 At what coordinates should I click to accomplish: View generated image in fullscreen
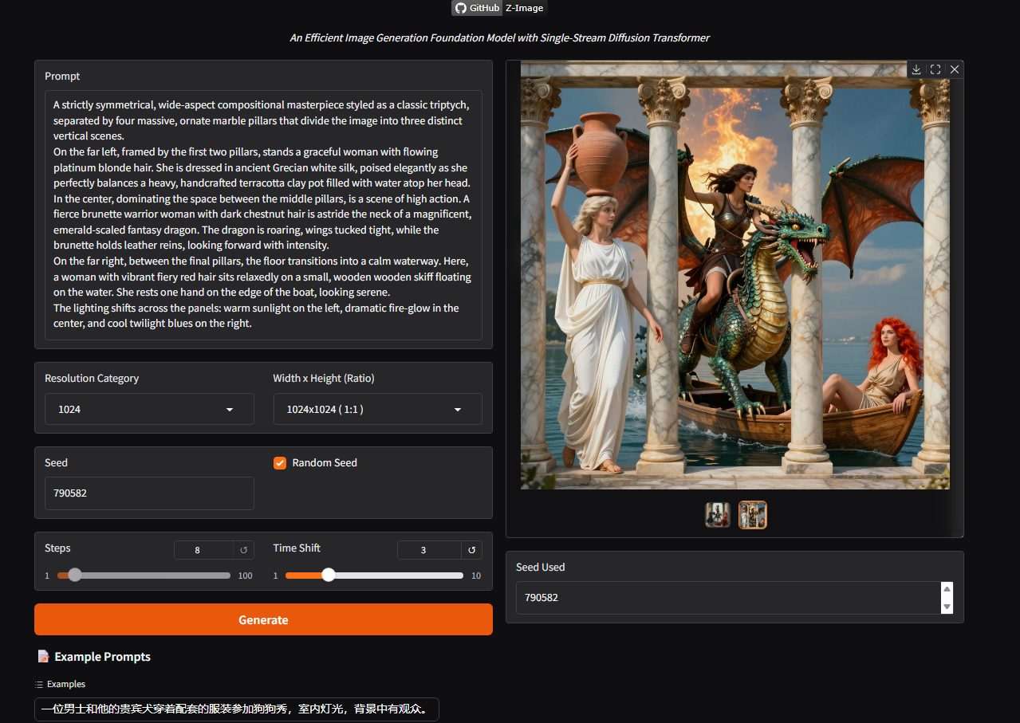coord(935,69)
